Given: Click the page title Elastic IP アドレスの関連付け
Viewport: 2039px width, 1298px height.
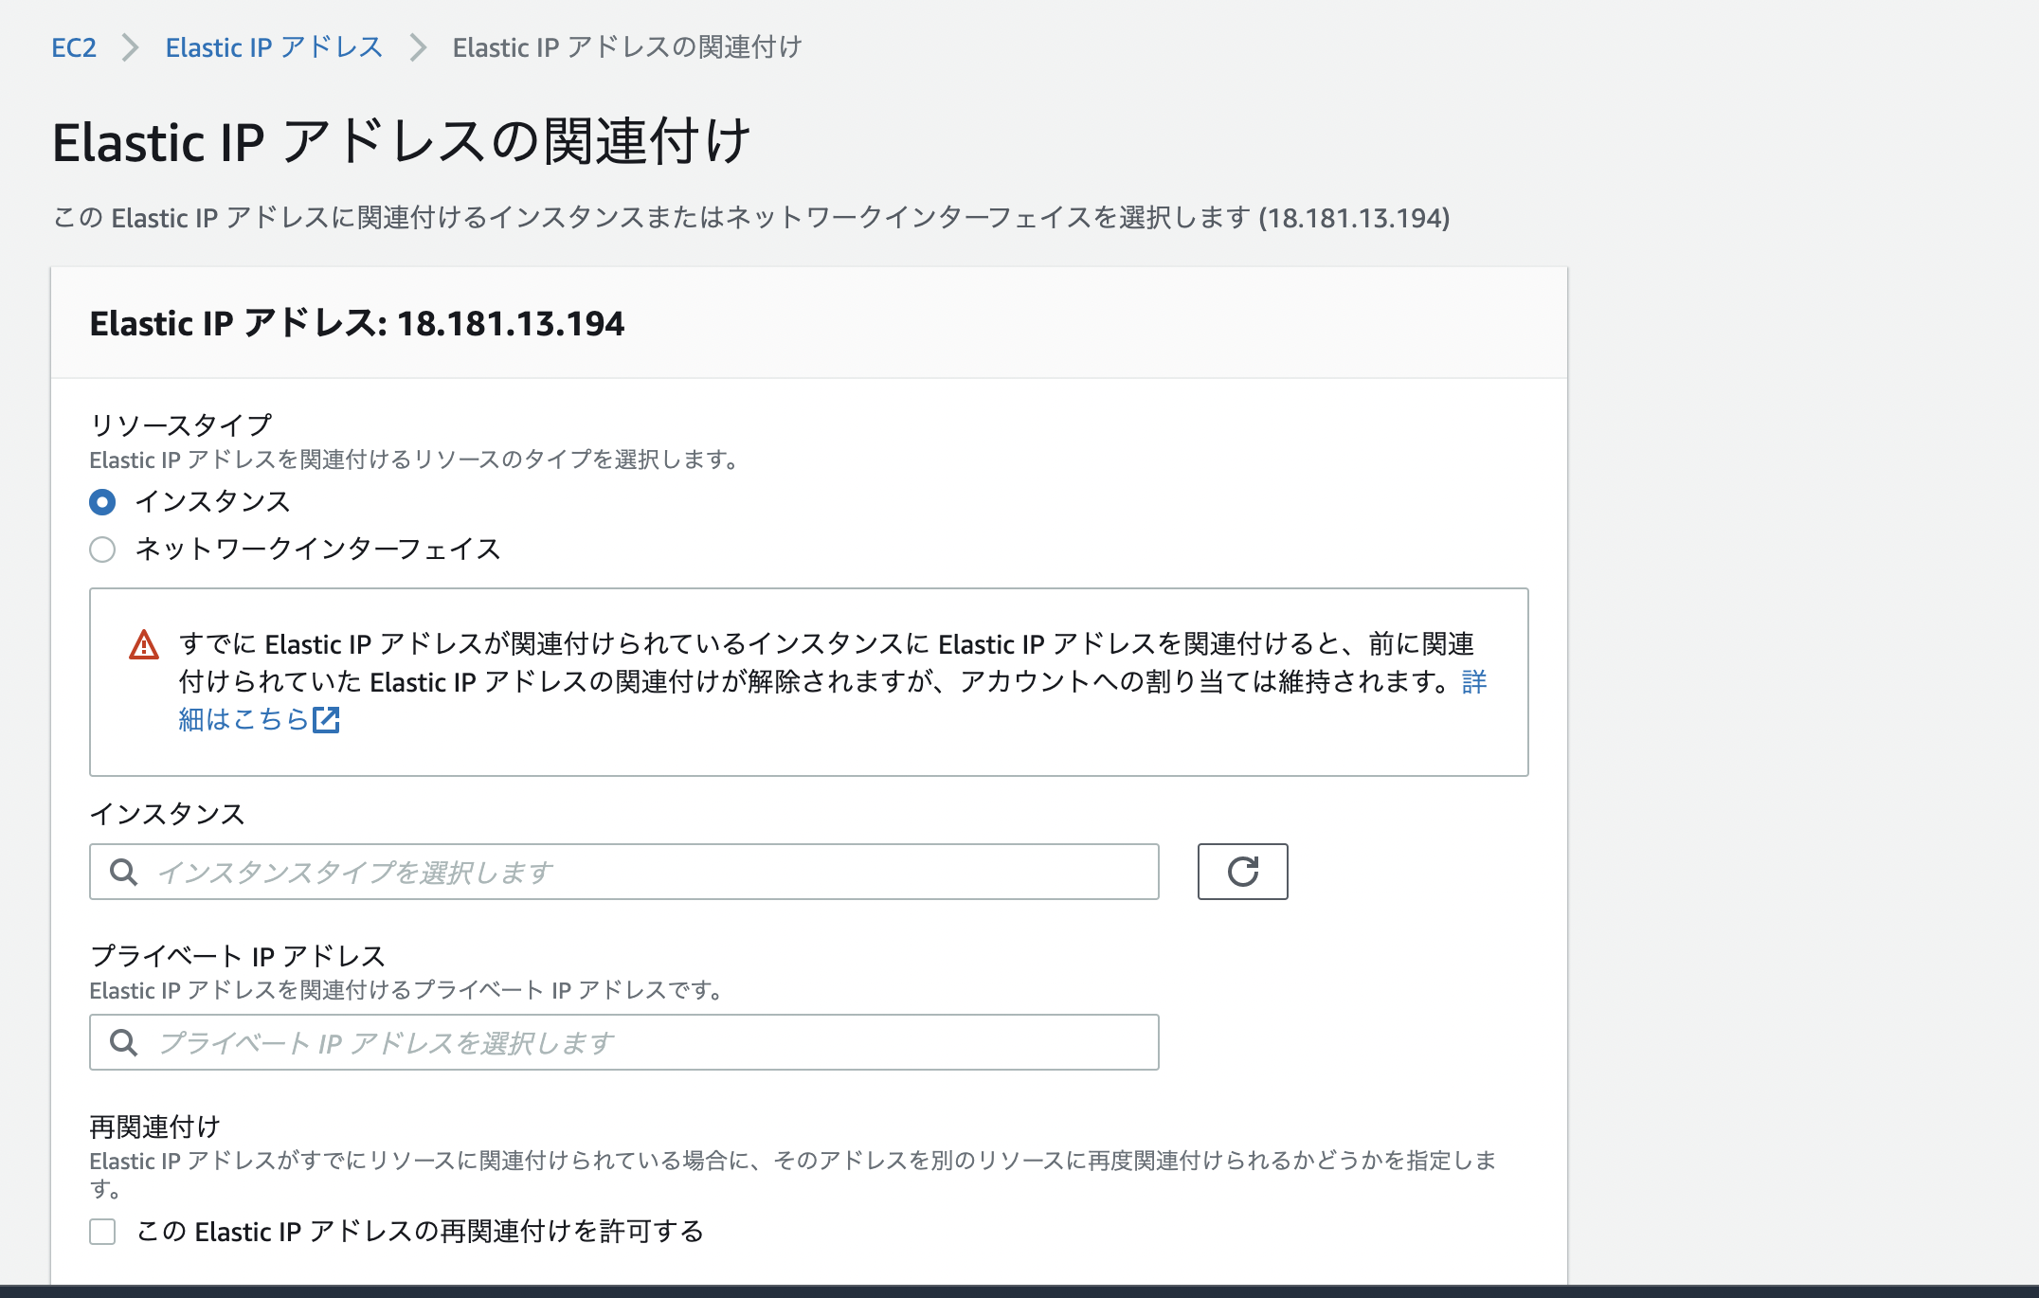Looking at the screenshot, I should [402, 142].
